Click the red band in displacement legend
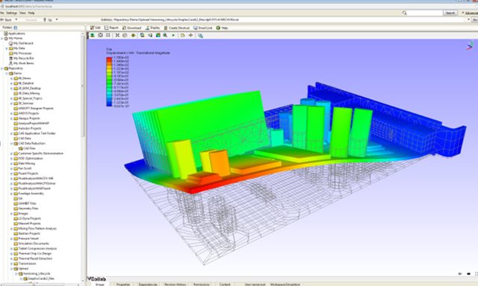 [109, 58]
